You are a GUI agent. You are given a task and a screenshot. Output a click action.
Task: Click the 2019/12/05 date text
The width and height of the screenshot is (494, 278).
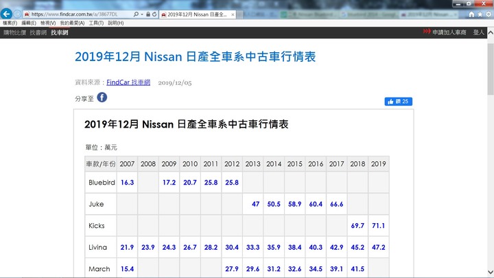click(x=175, y=82)
